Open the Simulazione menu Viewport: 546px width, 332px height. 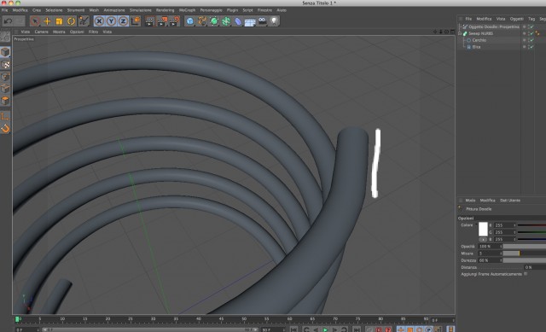point(140,10)
